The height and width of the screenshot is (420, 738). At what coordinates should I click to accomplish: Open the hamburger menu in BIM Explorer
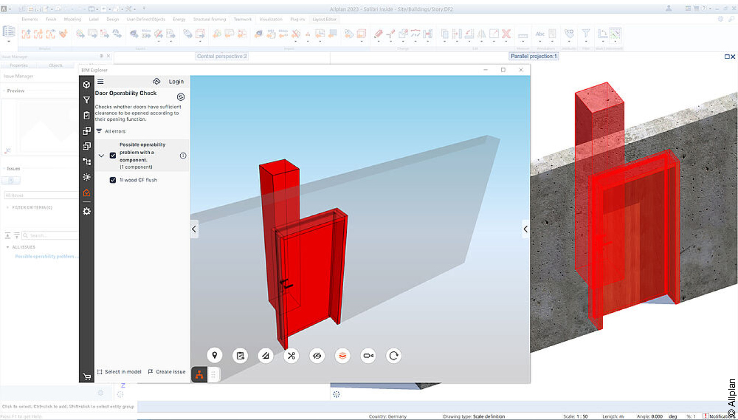pos(100,81)
